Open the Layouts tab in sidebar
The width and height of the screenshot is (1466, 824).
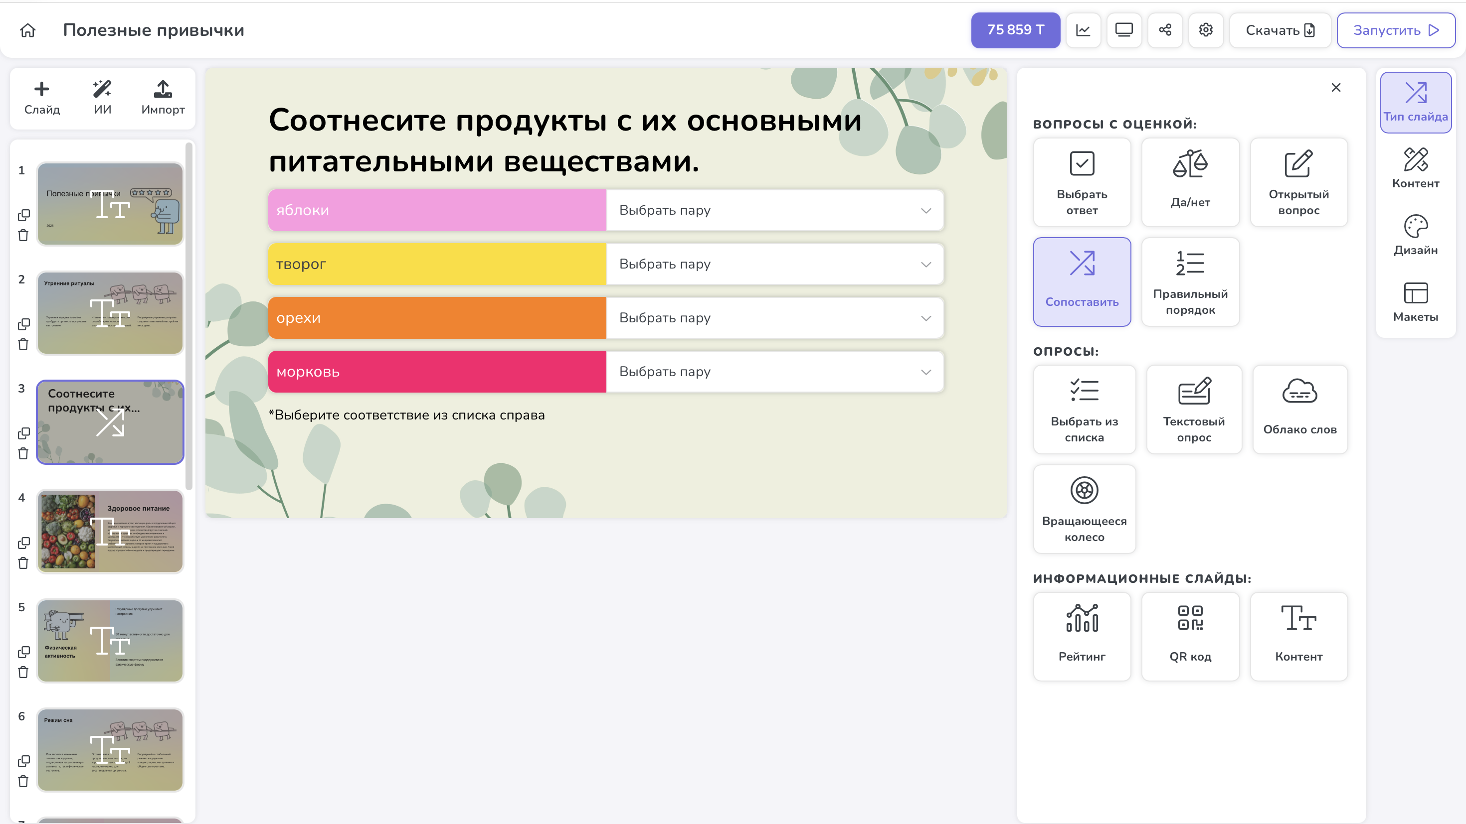pos(1415,301)
